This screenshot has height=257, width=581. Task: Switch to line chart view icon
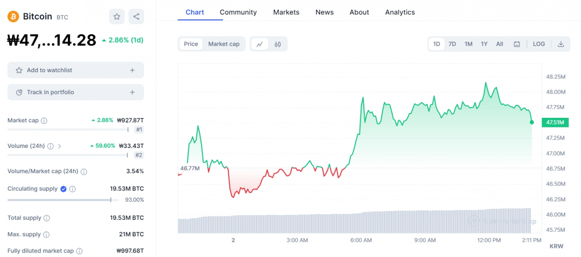coord(260,44)
